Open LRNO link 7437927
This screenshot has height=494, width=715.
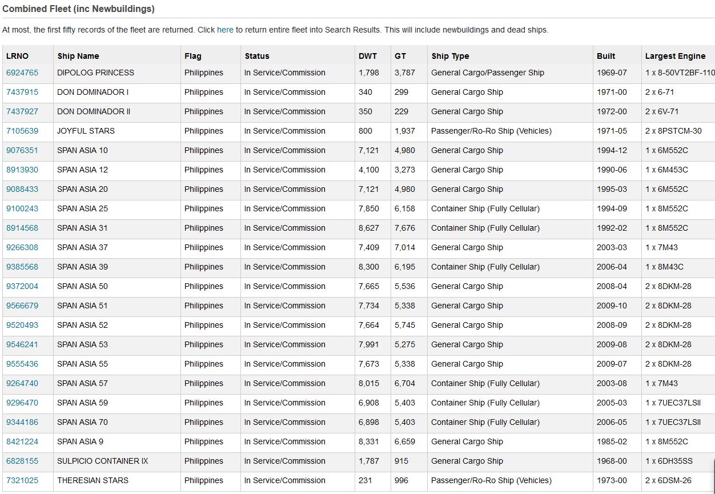pos(22,111)
